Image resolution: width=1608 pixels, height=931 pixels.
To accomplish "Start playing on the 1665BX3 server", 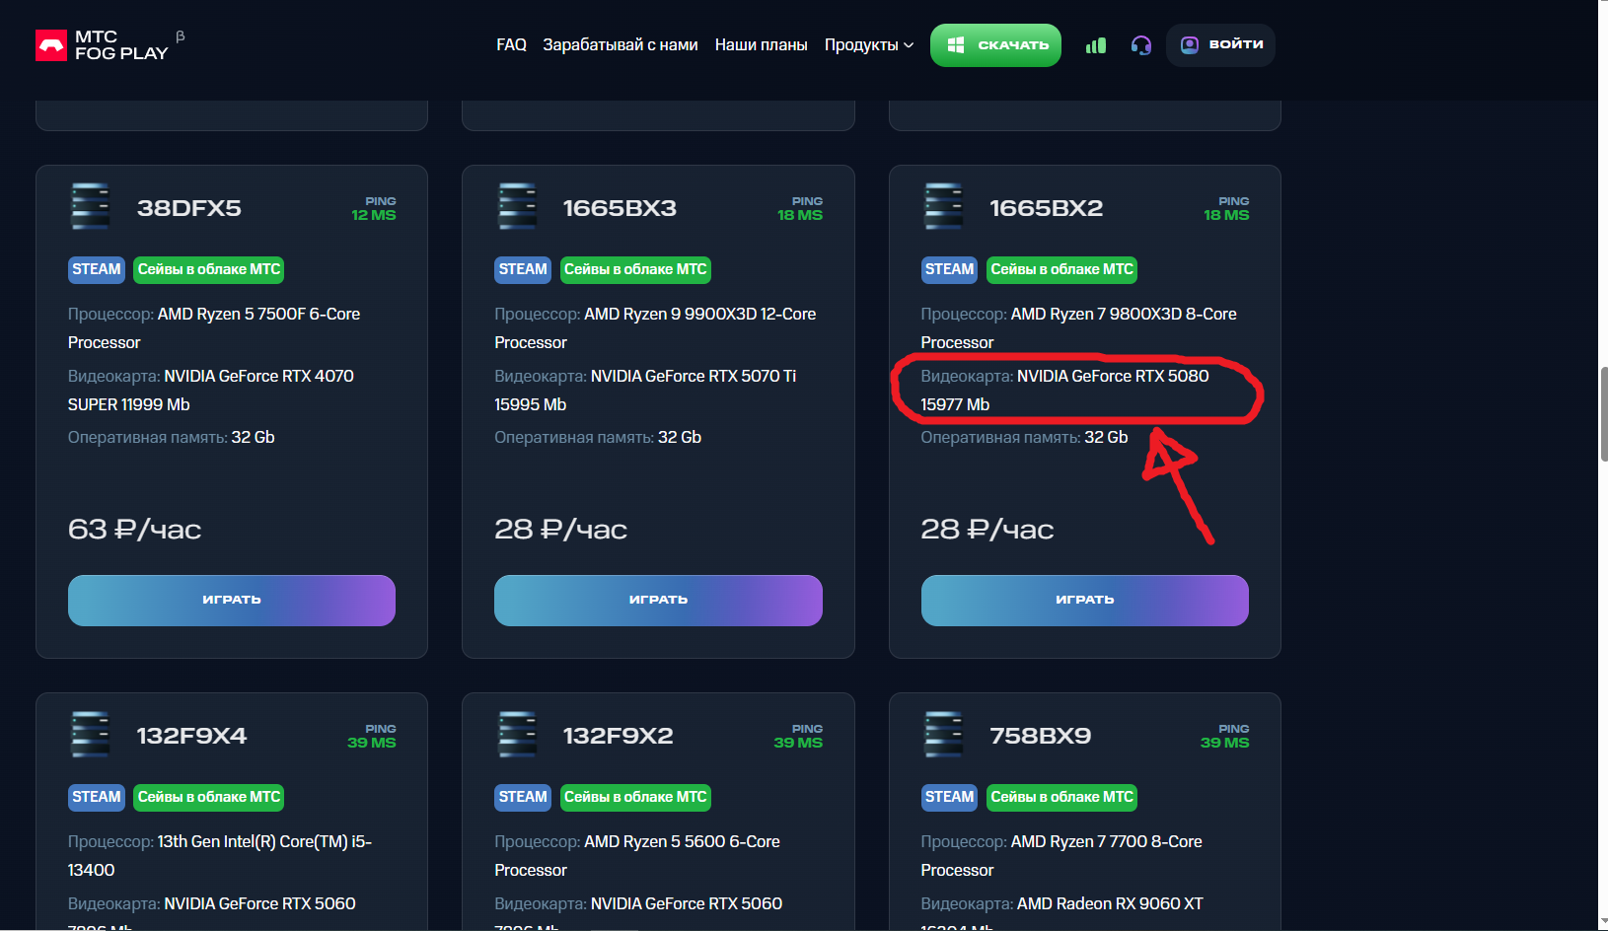I will tap(658, 601).
